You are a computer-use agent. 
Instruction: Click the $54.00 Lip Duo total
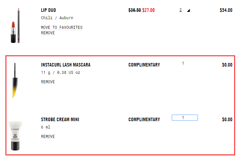point(226,10)
